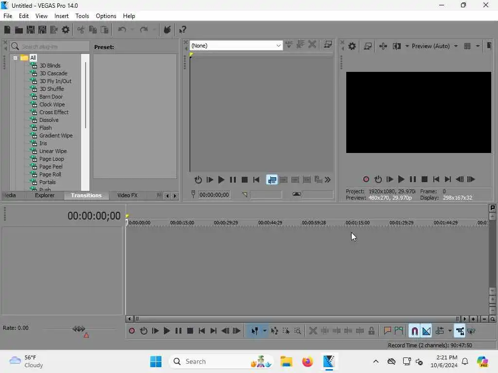
Task: Collapse the All folder in transitions tree
Action: click(x=15, y=58)
